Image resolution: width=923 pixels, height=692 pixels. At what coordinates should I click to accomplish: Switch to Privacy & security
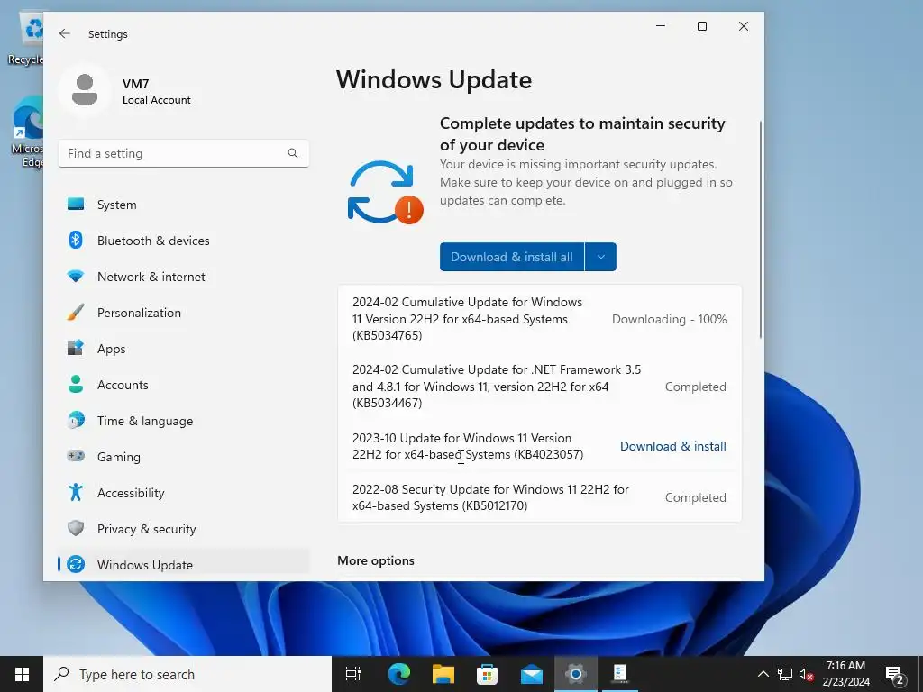pyautogui.click(x=184, y=528)
